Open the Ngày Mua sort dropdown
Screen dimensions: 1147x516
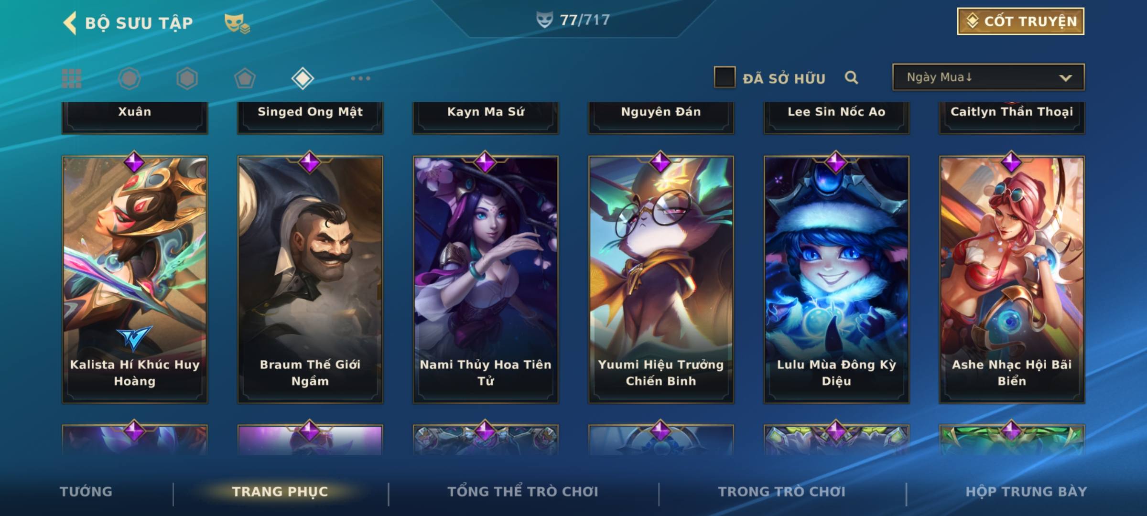tap(988, 77)
